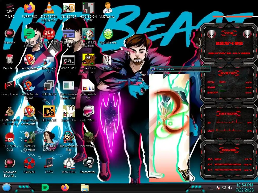Click the SYSTEM widget header

click(229, 73)
